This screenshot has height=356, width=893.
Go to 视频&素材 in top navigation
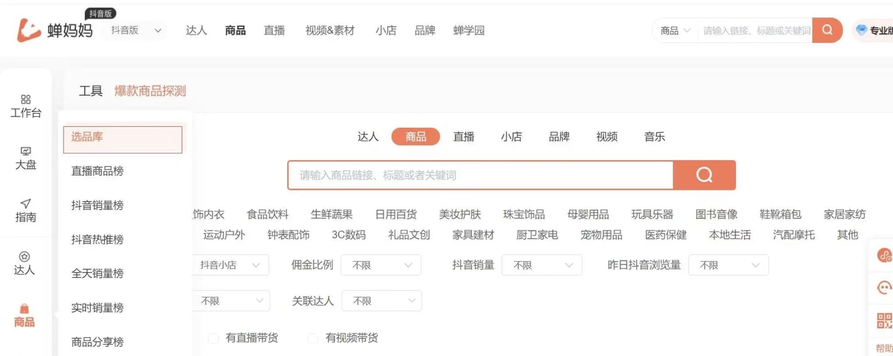click(330, 30)
